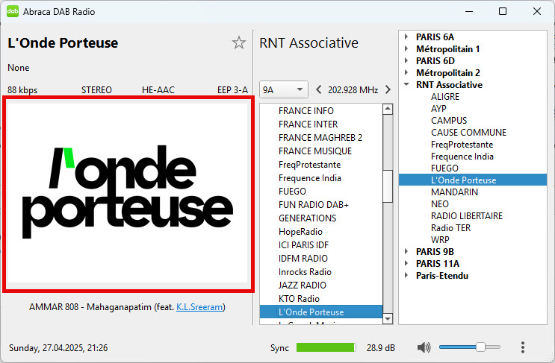
Task: Click the green Sync signal bar
Action: (326, 347)
